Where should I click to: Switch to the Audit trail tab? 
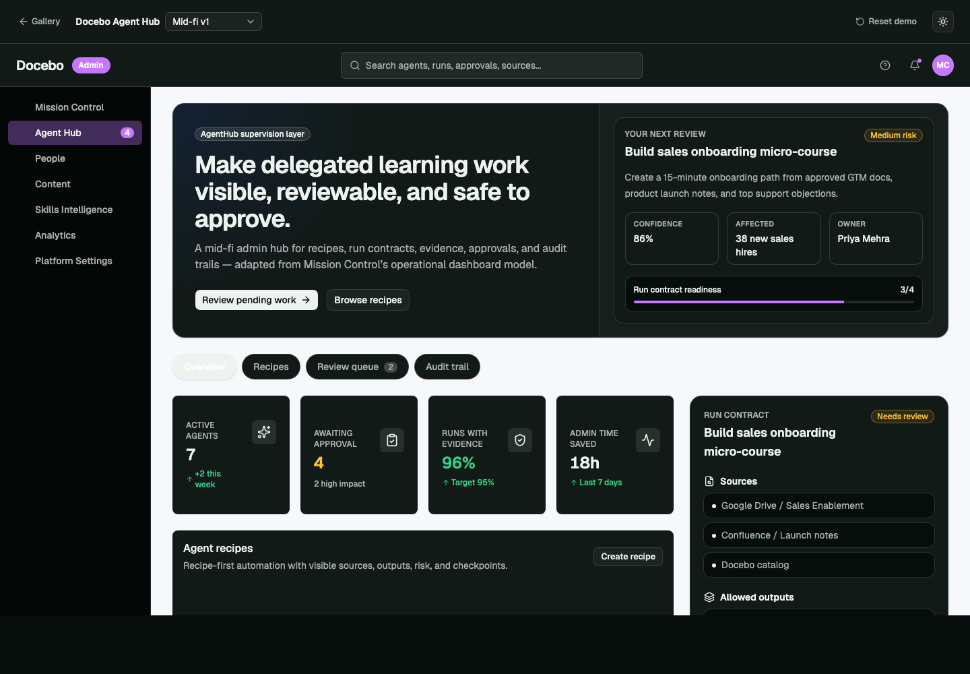[x=447, y=367]
